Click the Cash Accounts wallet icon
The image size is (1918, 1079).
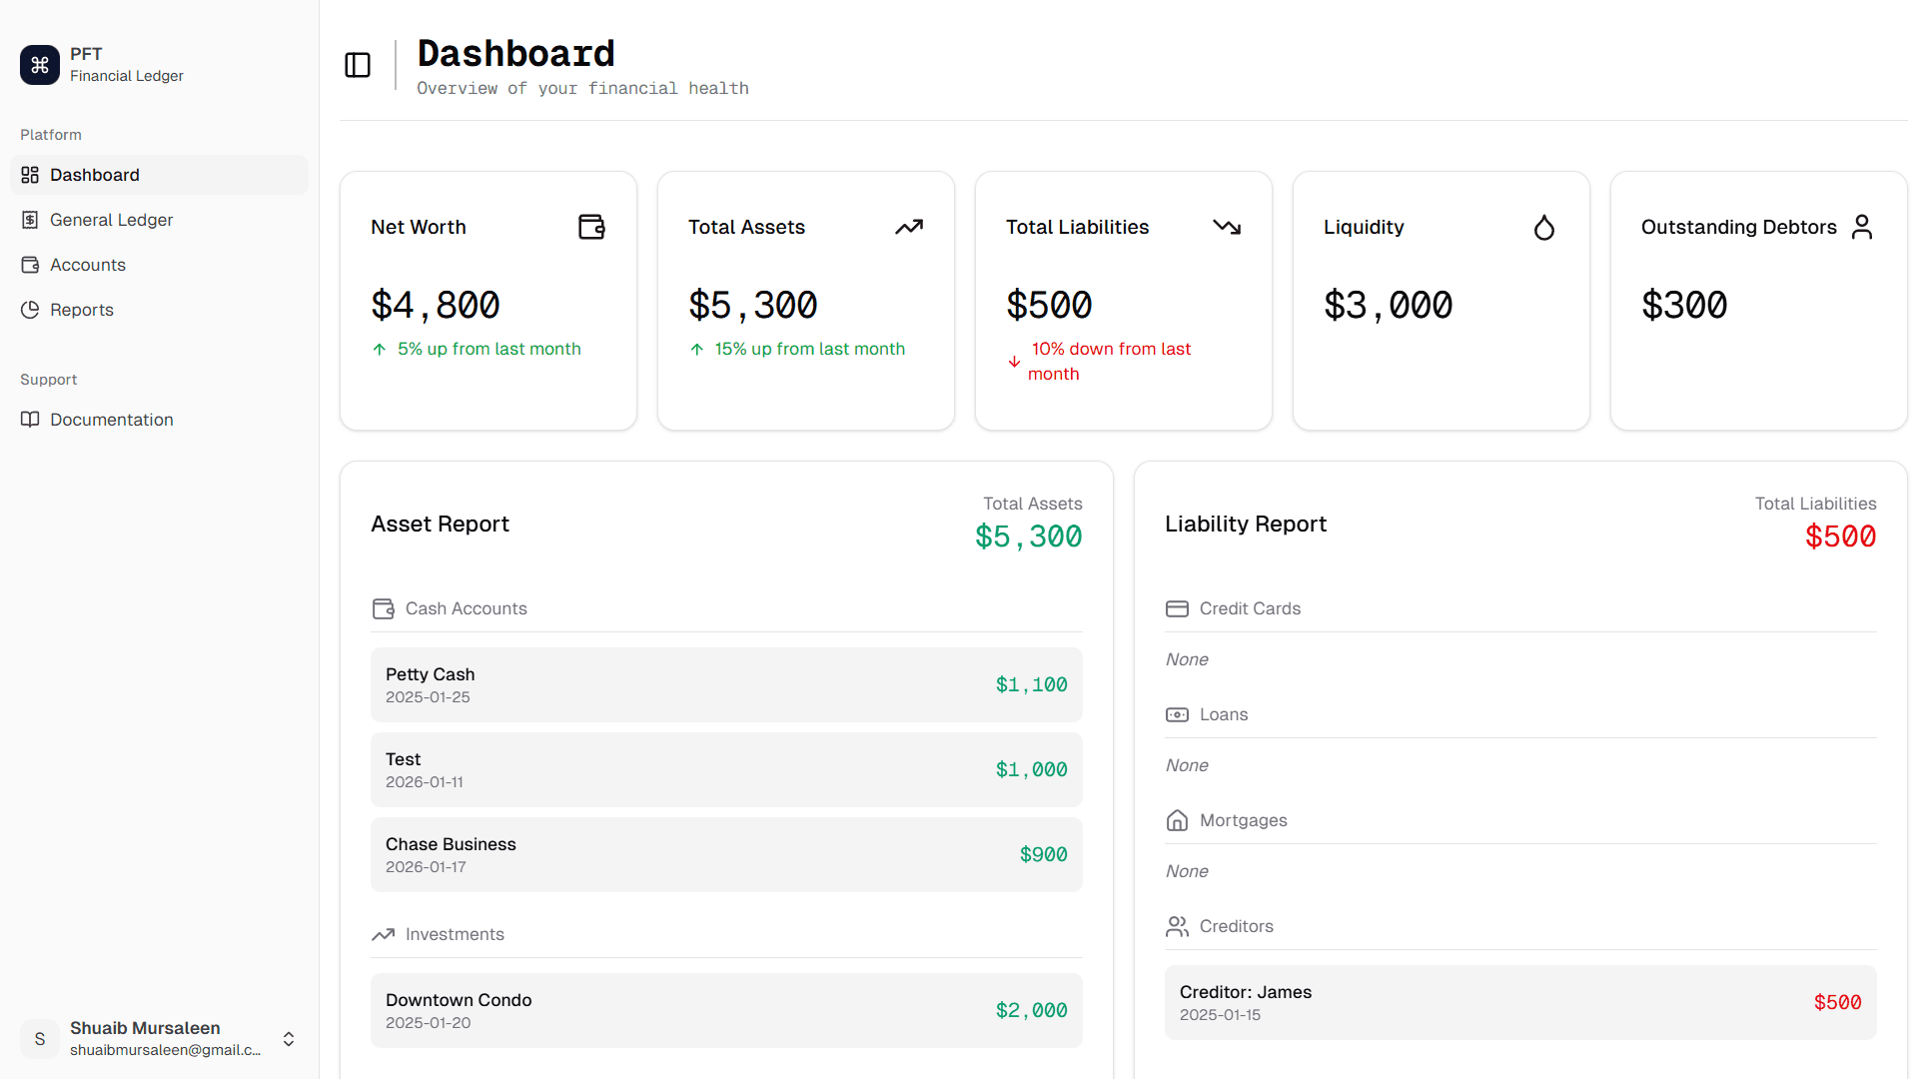(x=383, y=608)
